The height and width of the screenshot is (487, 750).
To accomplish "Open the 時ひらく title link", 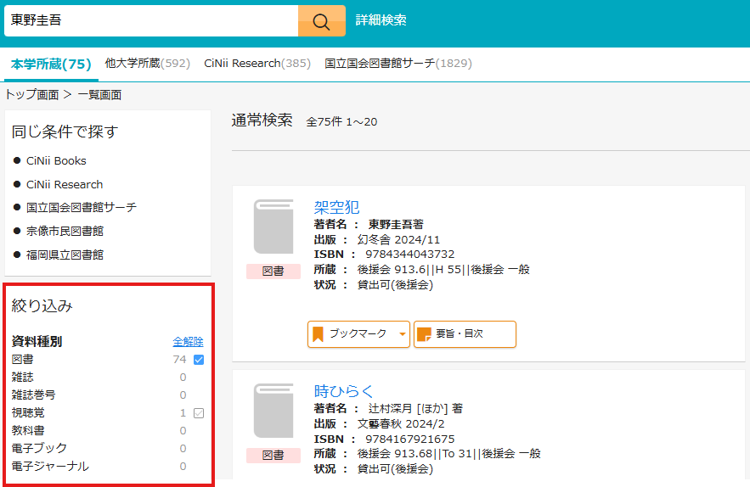I will pos(343,391).
